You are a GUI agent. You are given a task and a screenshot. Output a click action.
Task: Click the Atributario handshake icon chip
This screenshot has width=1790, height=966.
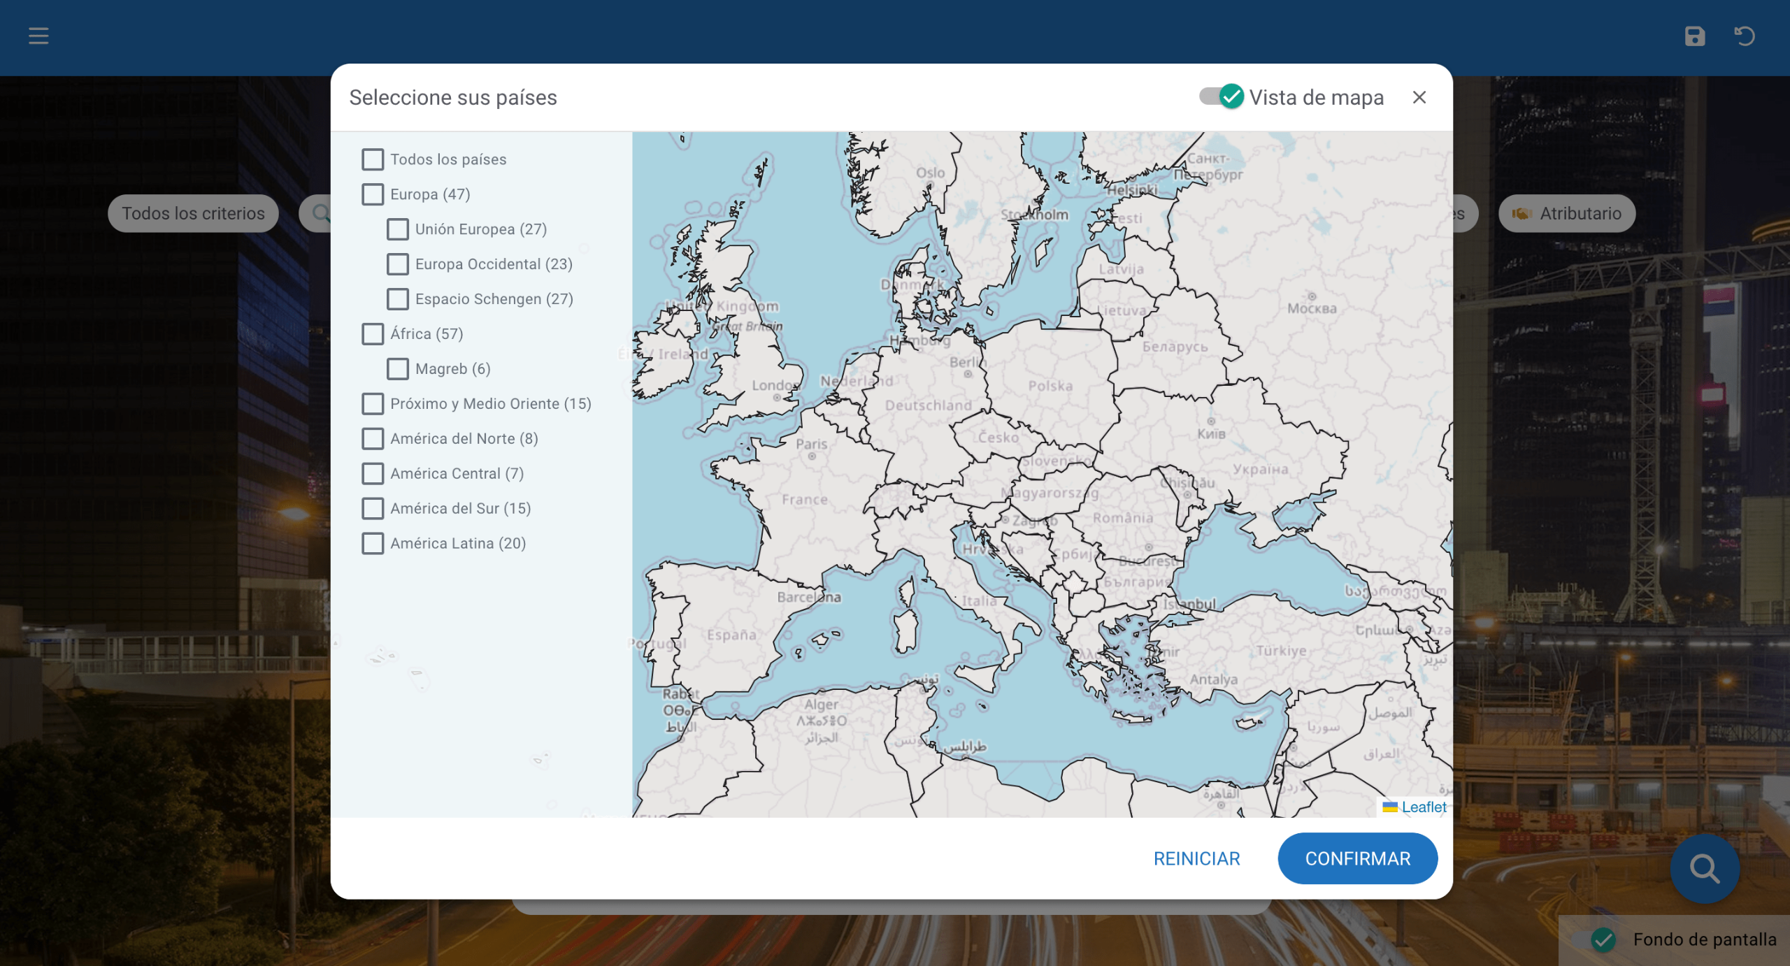(x=1566, y=213)
